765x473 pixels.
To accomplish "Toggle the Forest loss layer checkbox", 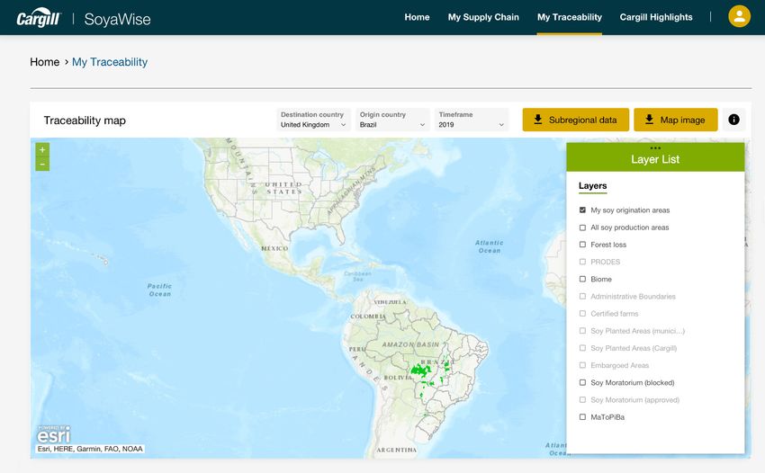I will pos(582,245).
